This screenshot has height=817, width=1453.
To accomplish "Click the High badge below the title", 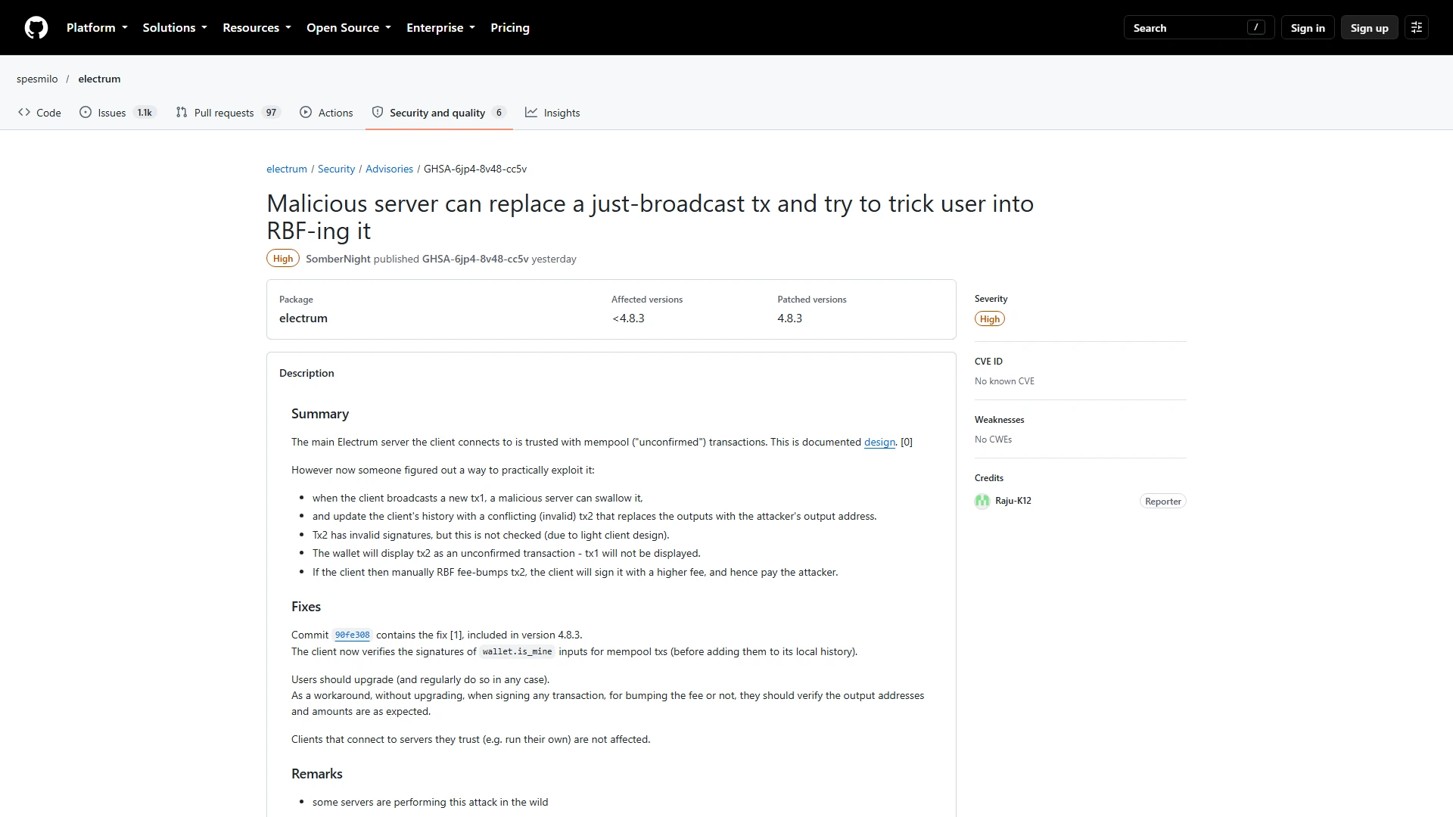I will point(283,259).
